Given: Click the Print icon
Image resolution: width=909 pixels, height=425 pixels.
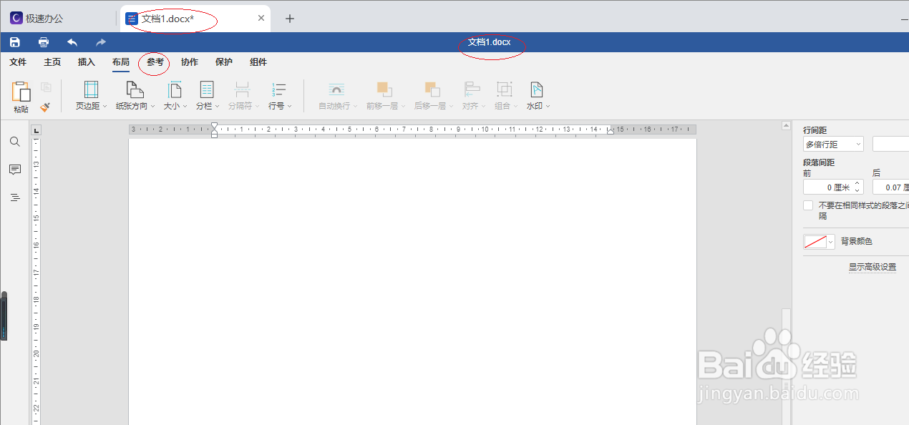Looking at the screenshot, I should pyautogui.click(x=43, y=41).
